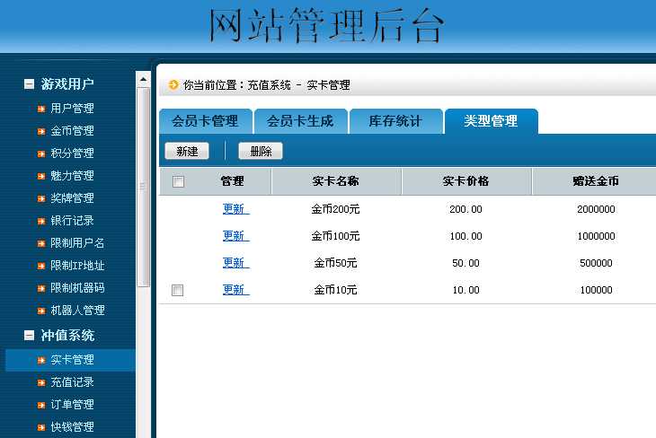Open 用户管理 in the sidebar
The image size is (656, 438).
pyautogui.click(x=73, y=109)
